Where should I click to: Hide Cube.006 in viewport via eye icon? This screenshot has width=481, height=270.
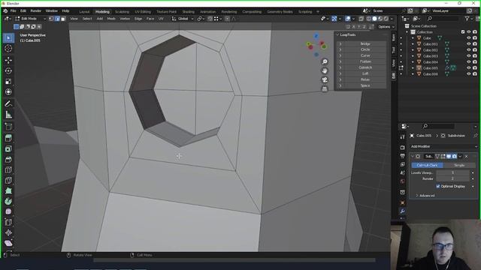tap(468, 73)
